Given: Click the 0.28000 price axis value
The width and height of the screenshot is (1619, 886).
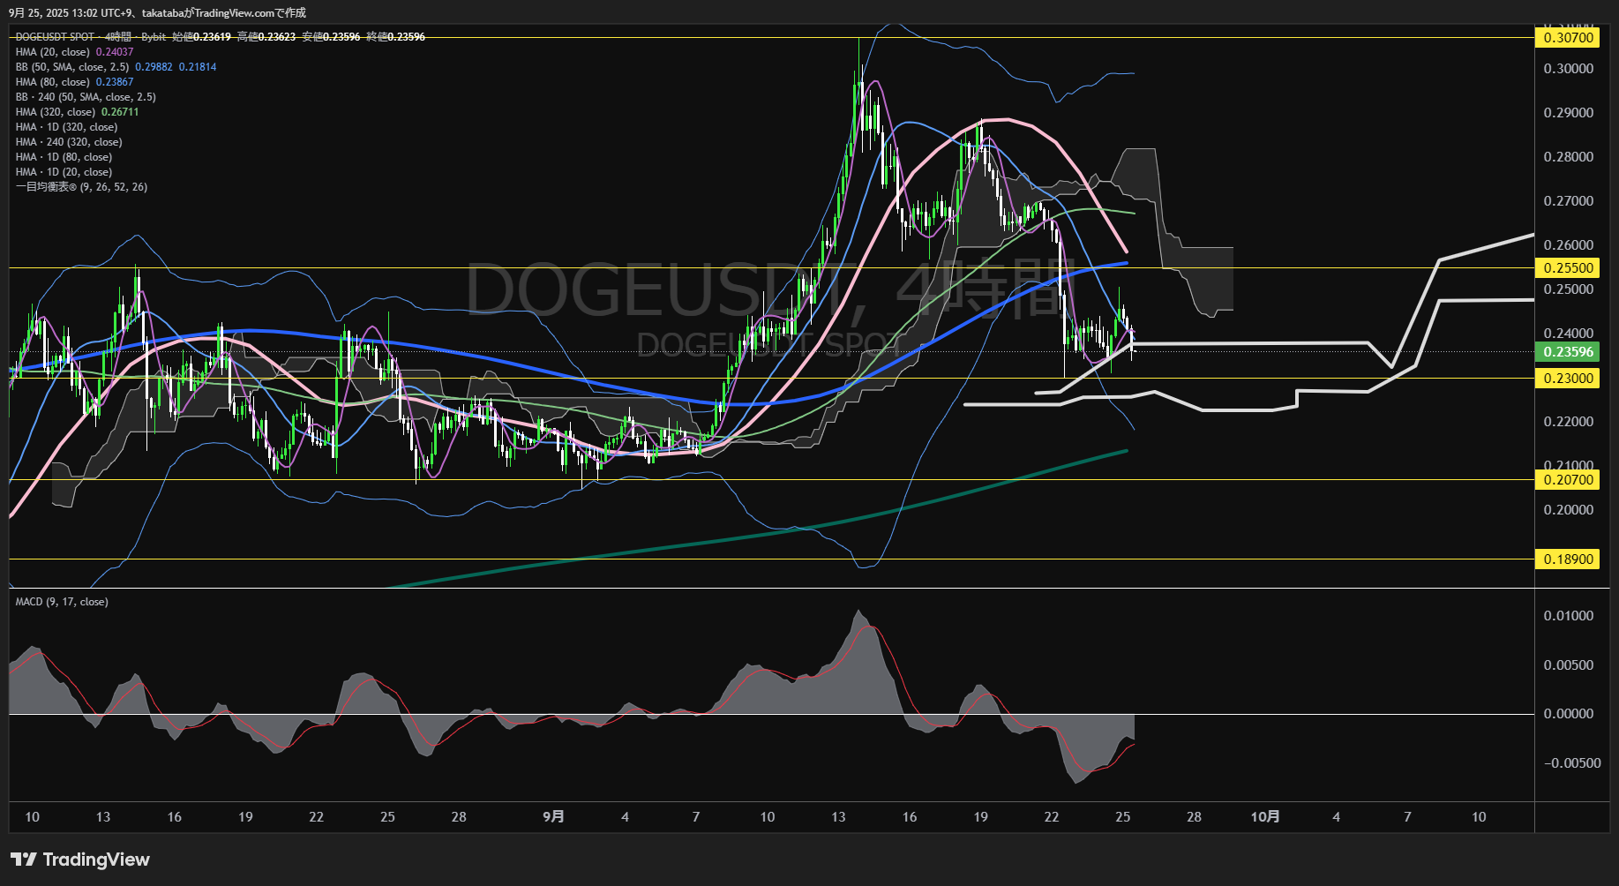Looking at the screenshot, I should pos(1568,157).
